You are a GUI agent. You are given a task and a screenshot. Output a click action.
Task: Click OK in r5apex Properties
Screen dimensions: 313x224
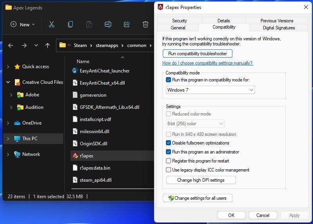[231, 215]
